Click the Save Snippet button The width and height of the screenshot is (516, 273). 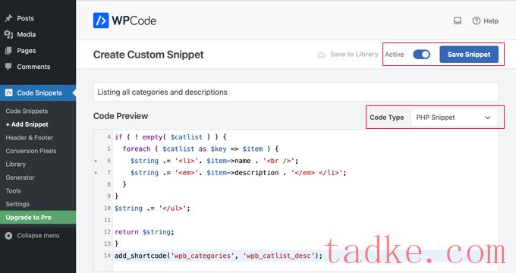(469, 55)
